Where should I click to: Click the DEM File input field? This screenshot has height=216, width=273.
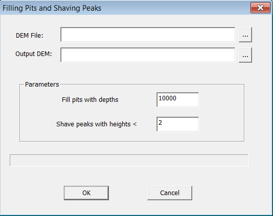tap(148, 35)
